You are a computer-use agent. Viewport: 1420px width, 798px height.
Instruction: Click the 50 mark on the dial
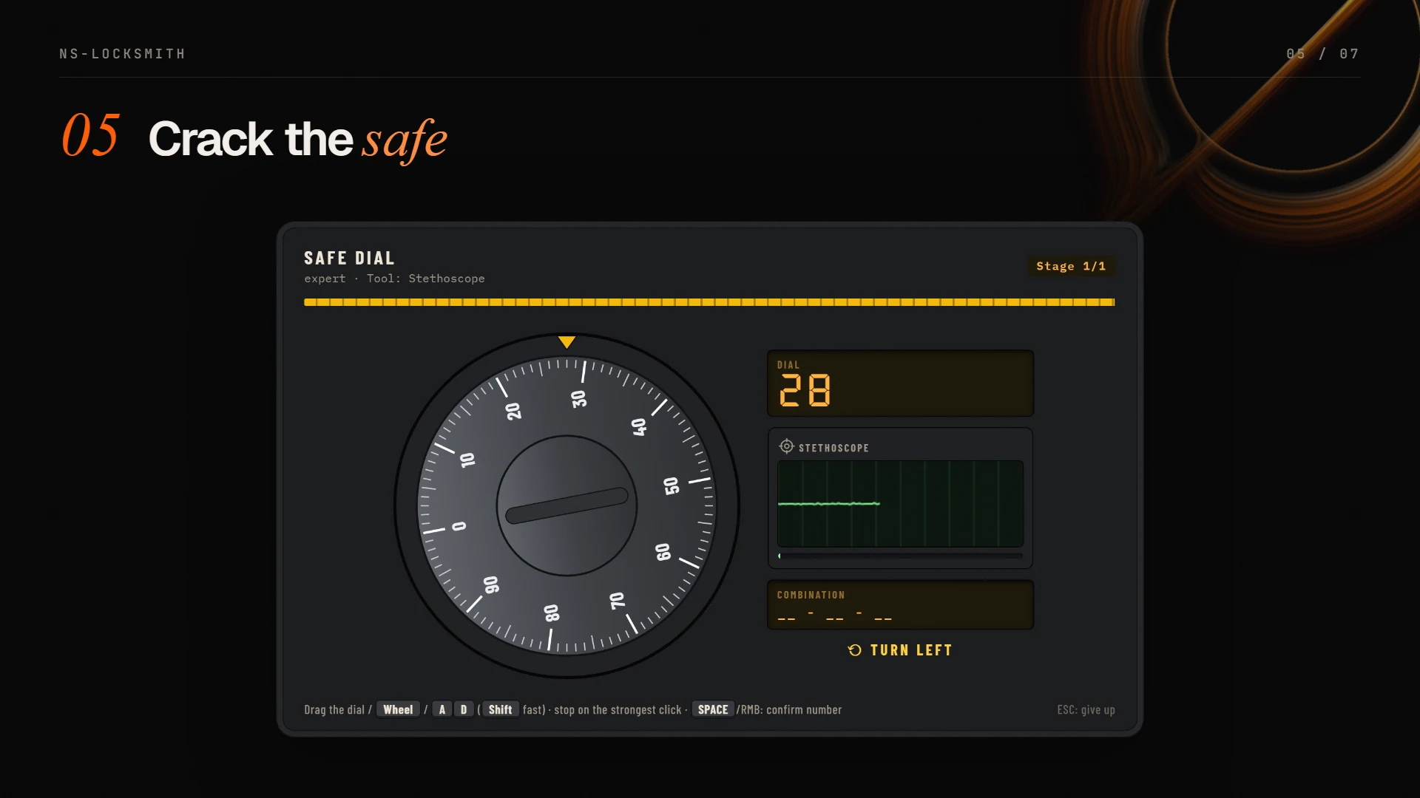672,485
